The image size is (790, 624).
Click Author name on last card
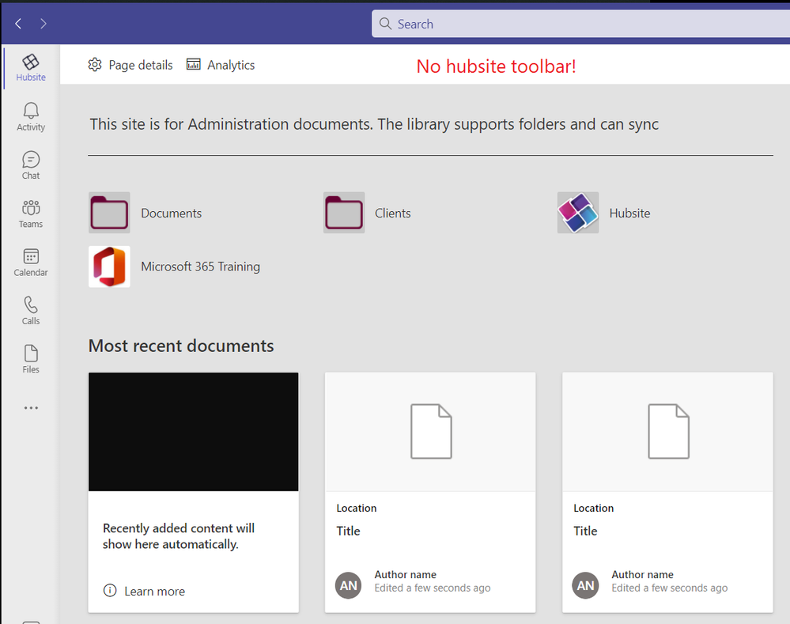tap(642, 575)
